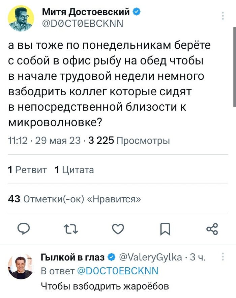Show the 43 Отметки «Нравится» likes list
Image resolution: width=236 pixels, height=298 pixels.
pyautogui.click(x=74, y=199)
